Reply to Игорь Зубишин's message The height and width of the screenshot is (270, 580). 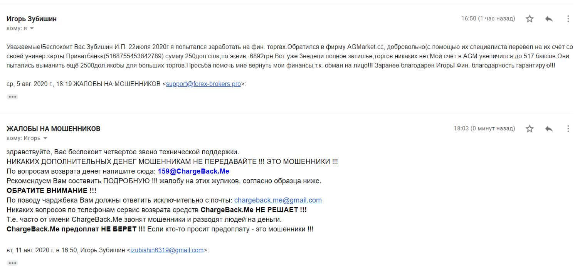coord(549,19)
